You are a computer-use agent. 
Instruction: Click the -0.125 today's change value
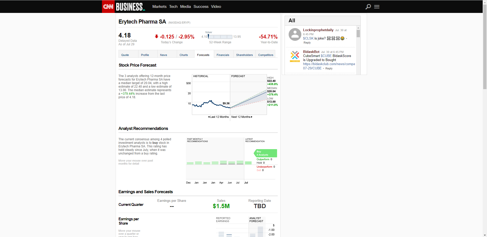(x=167, y=37)
